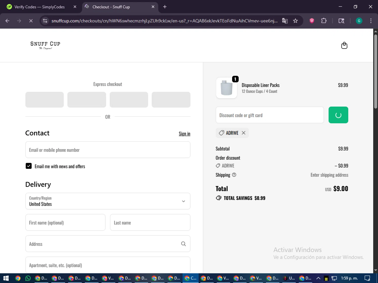Click the TOTAL SAVINGS $0.99 text

(x=244, y=198)
